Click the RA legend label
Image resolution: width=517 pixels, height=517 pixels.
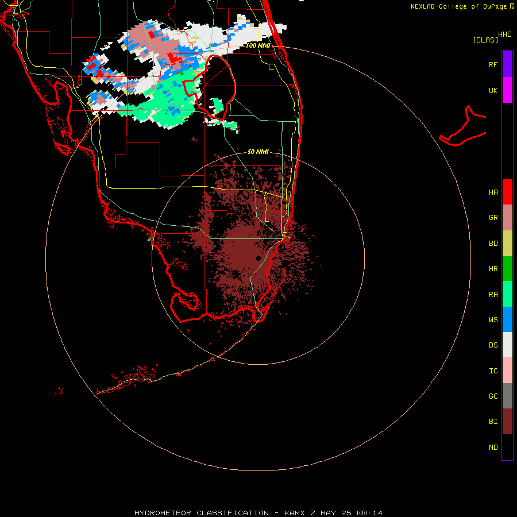(x=493, y=295)
